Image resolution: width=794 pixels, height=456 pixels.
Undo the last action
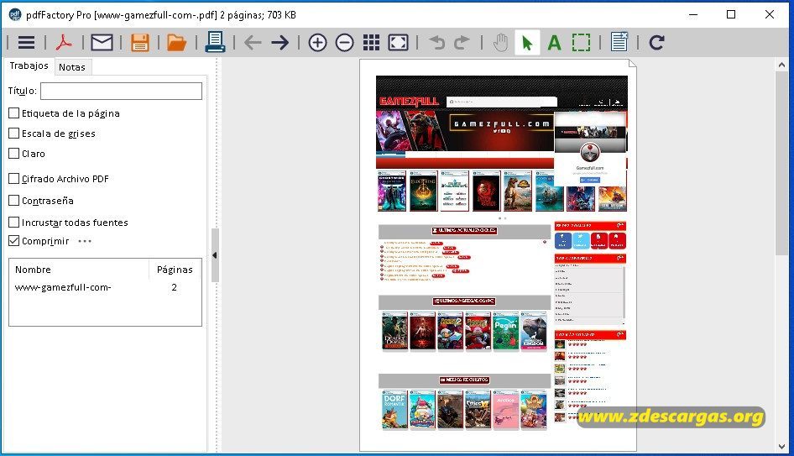[436, 43]
